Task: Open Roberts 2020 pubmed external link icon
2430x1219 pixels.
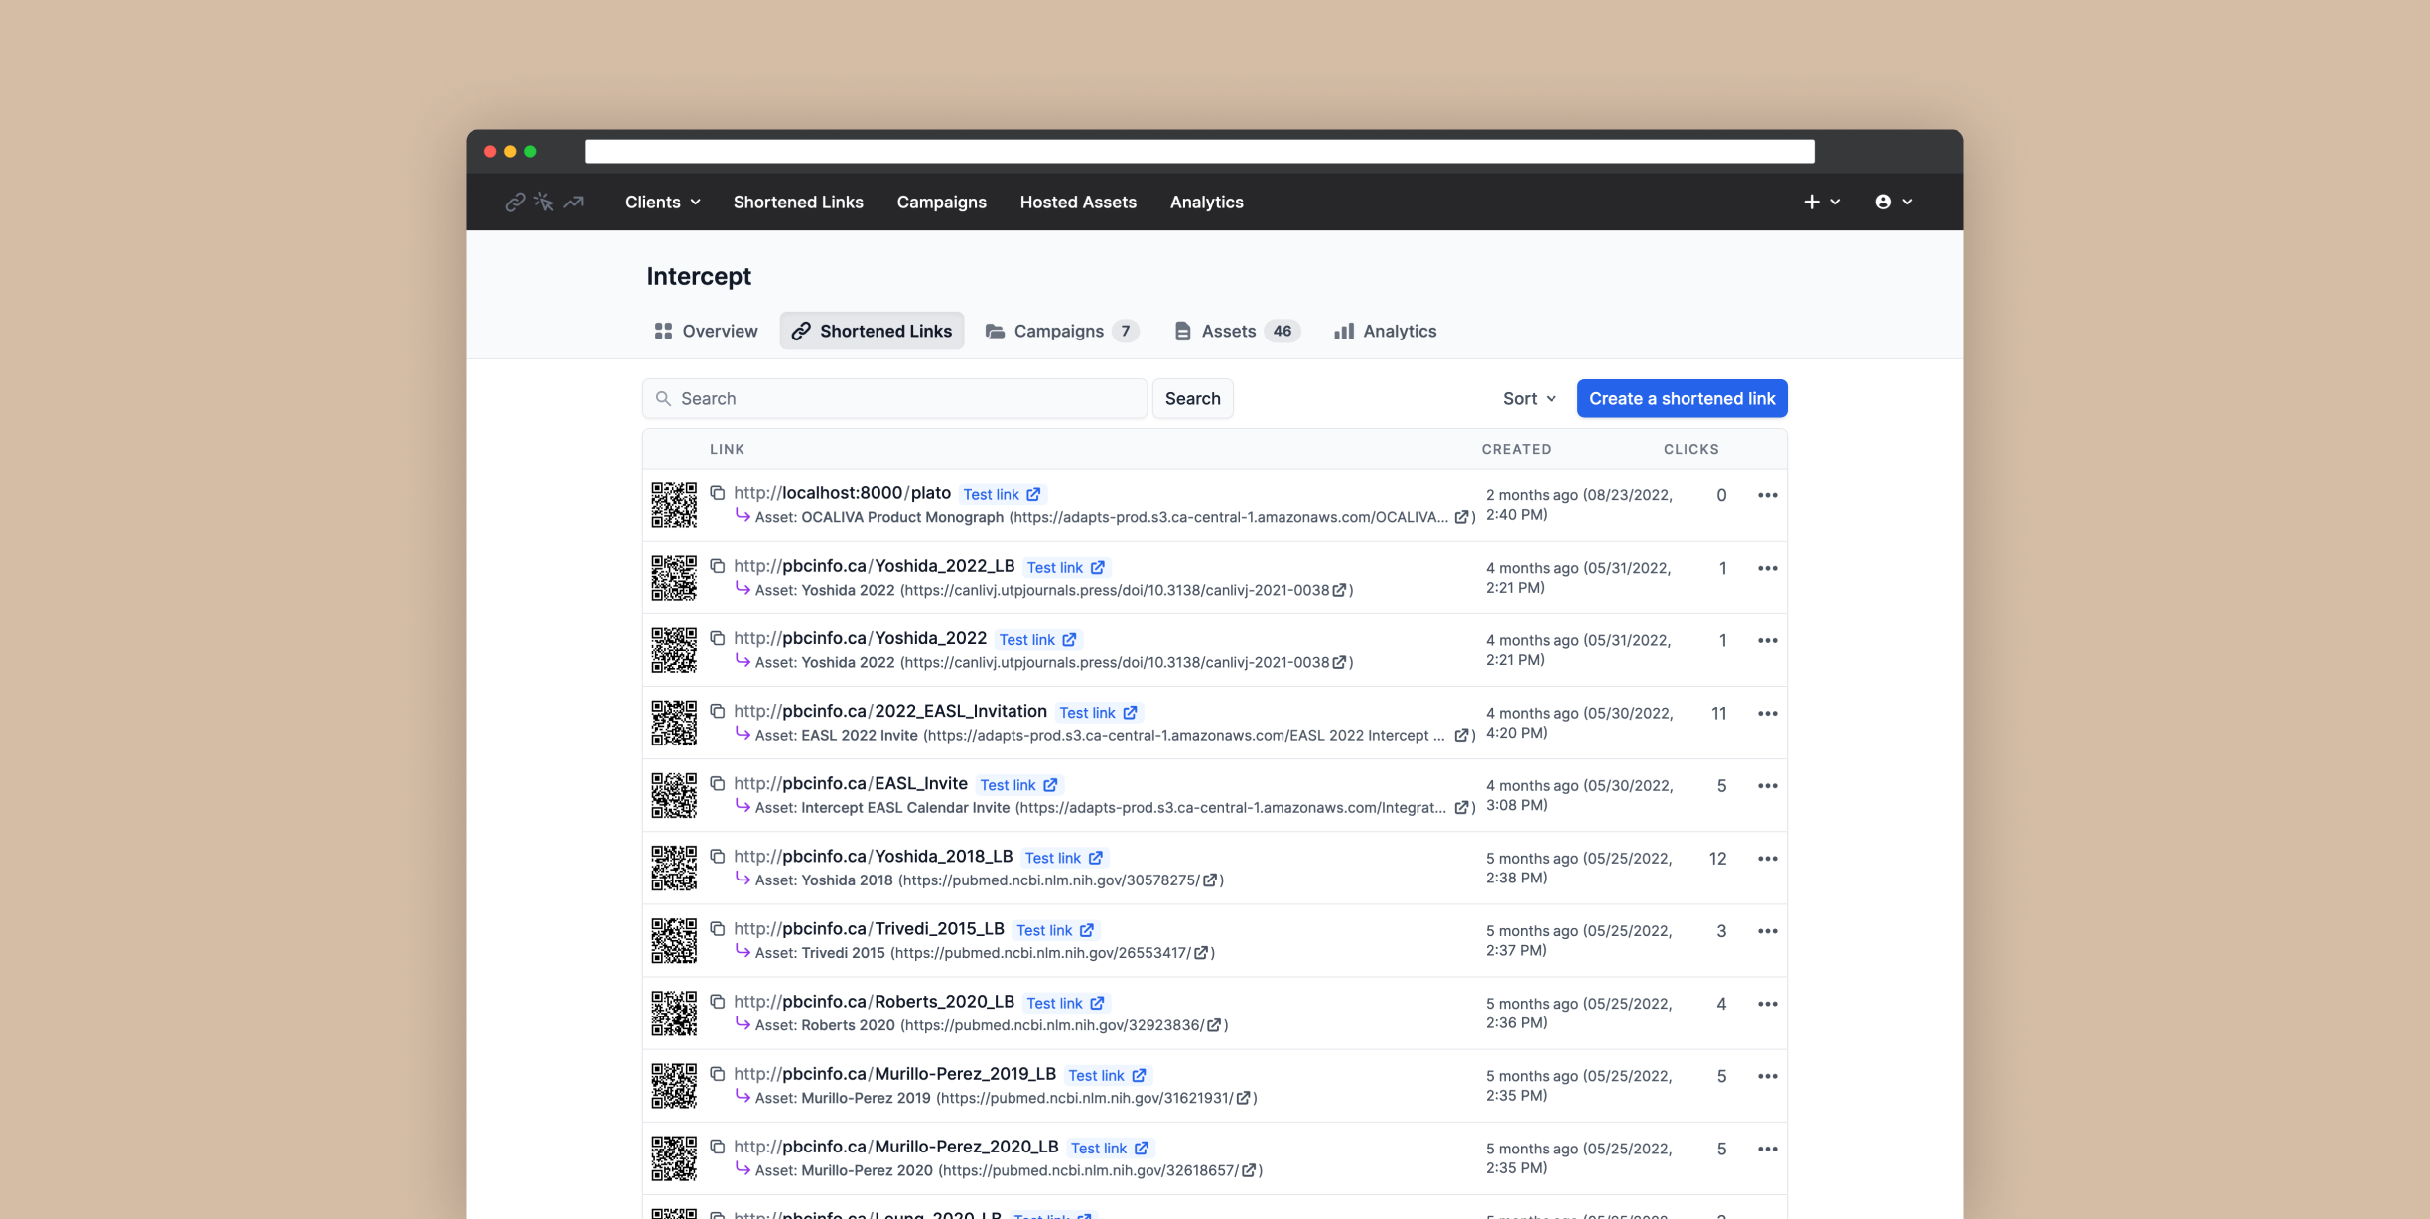Action: 1214,1025
